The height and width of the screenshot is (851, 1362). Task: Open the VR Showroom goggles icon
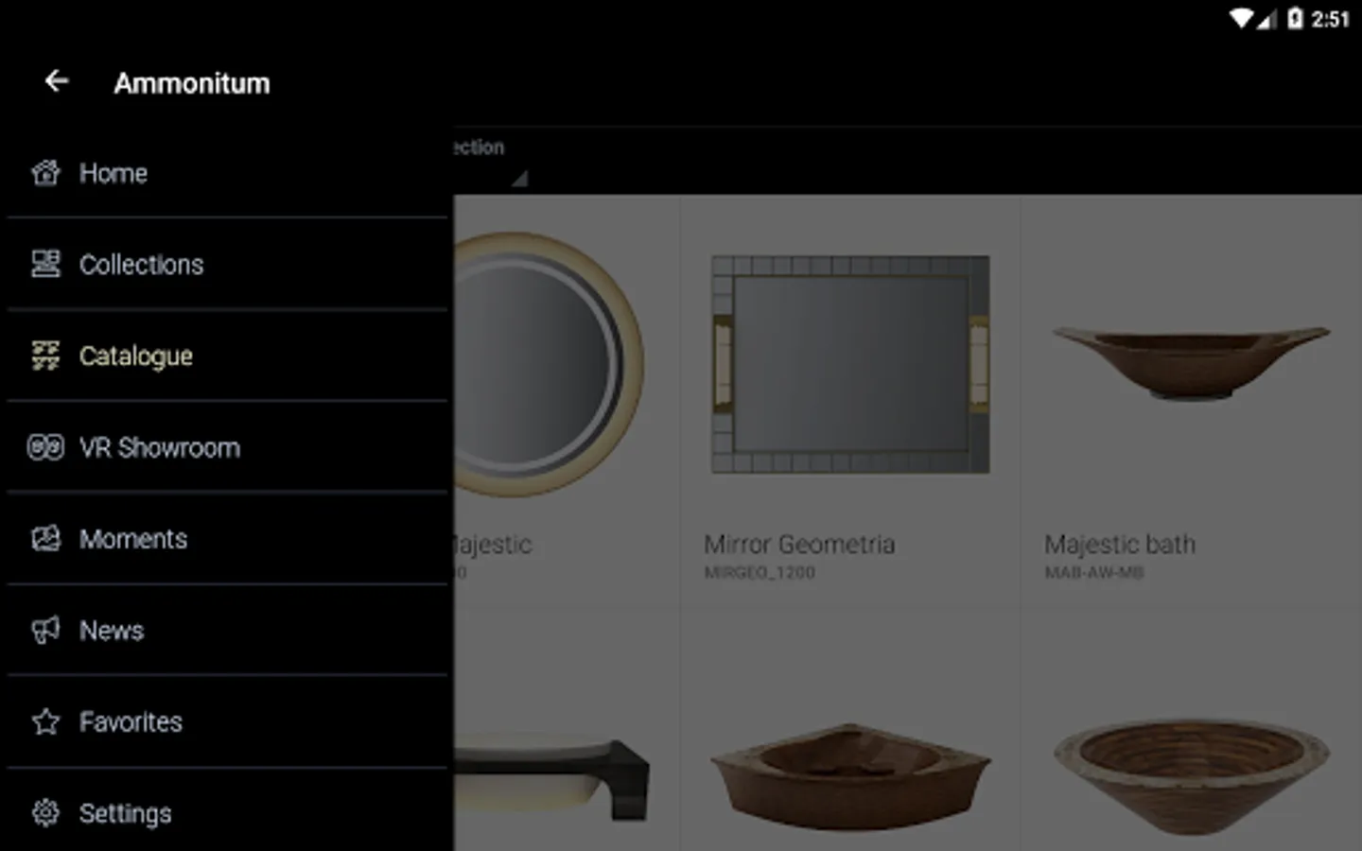tap(45, 447)
